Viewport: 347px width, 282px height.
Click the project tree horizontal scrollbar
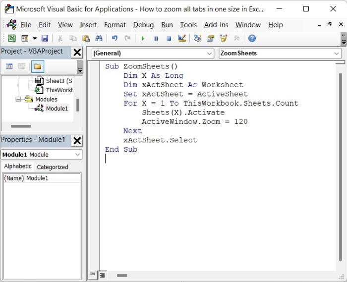click(21, 126)
